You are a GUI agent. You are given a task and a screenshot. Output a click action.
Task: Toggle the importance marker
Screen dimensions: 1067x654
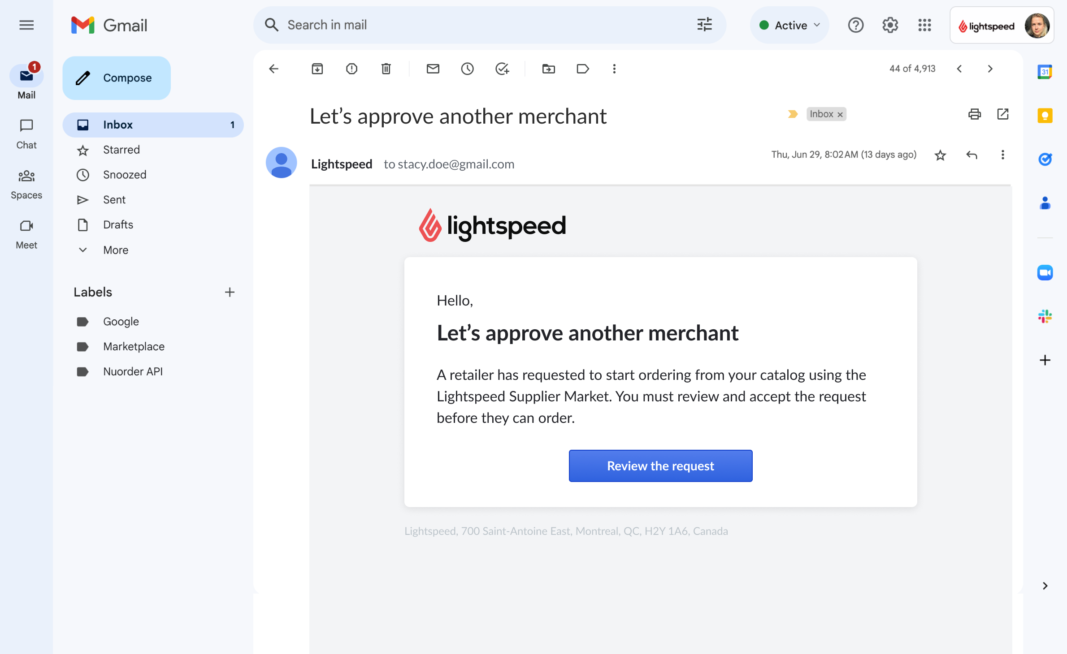click(793, 114)
